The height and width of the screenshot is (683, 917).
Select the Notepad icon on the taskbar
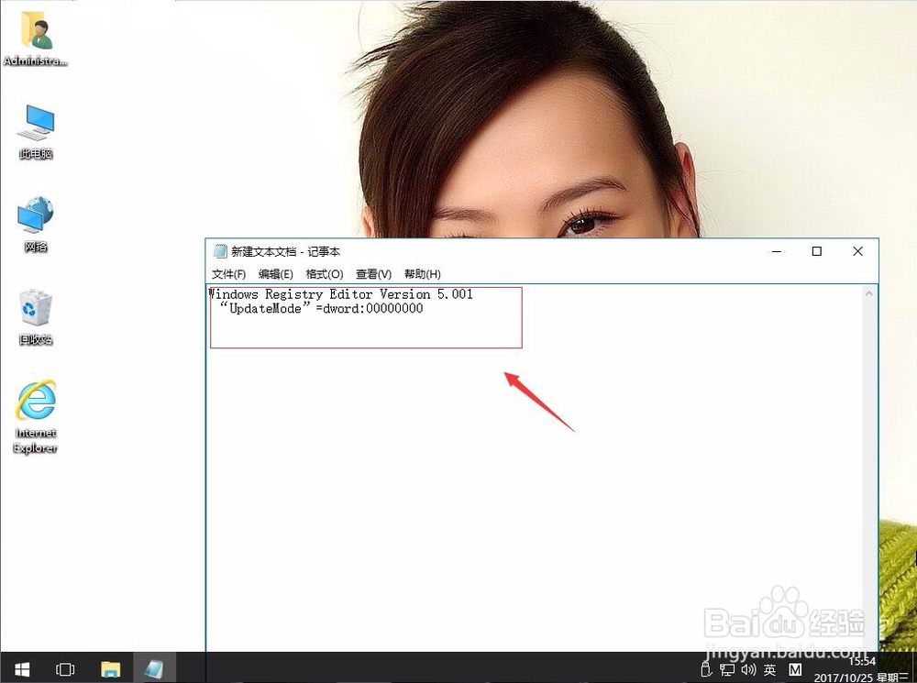coord(153,669)
